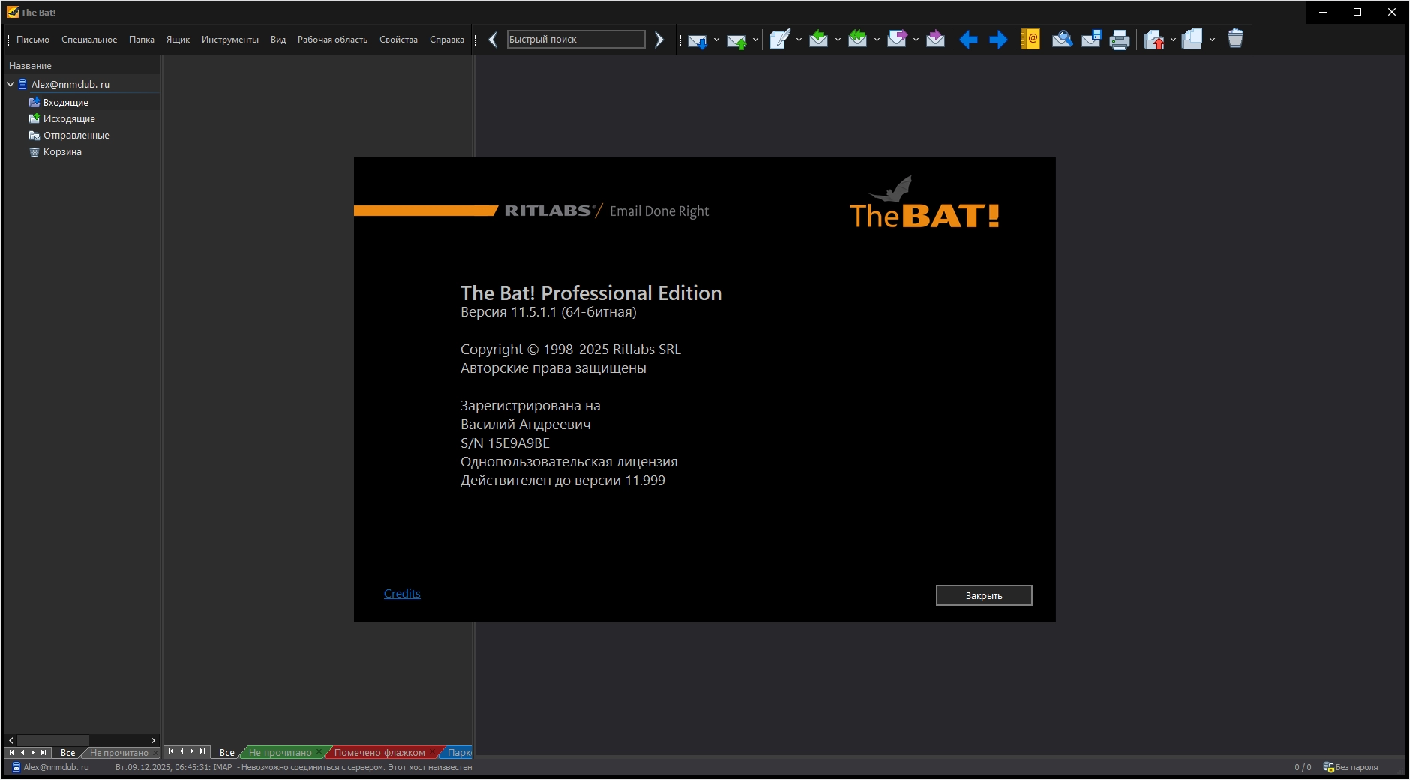Click the get new mail icon

pos(697,40)
